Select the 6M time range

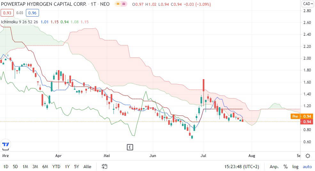(45, 167)
